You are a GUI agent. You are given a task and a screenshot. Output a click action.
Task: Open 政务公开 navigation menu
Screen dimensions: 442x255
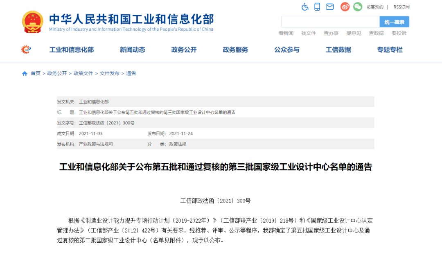pyautogui.click(x=184, y=50)
